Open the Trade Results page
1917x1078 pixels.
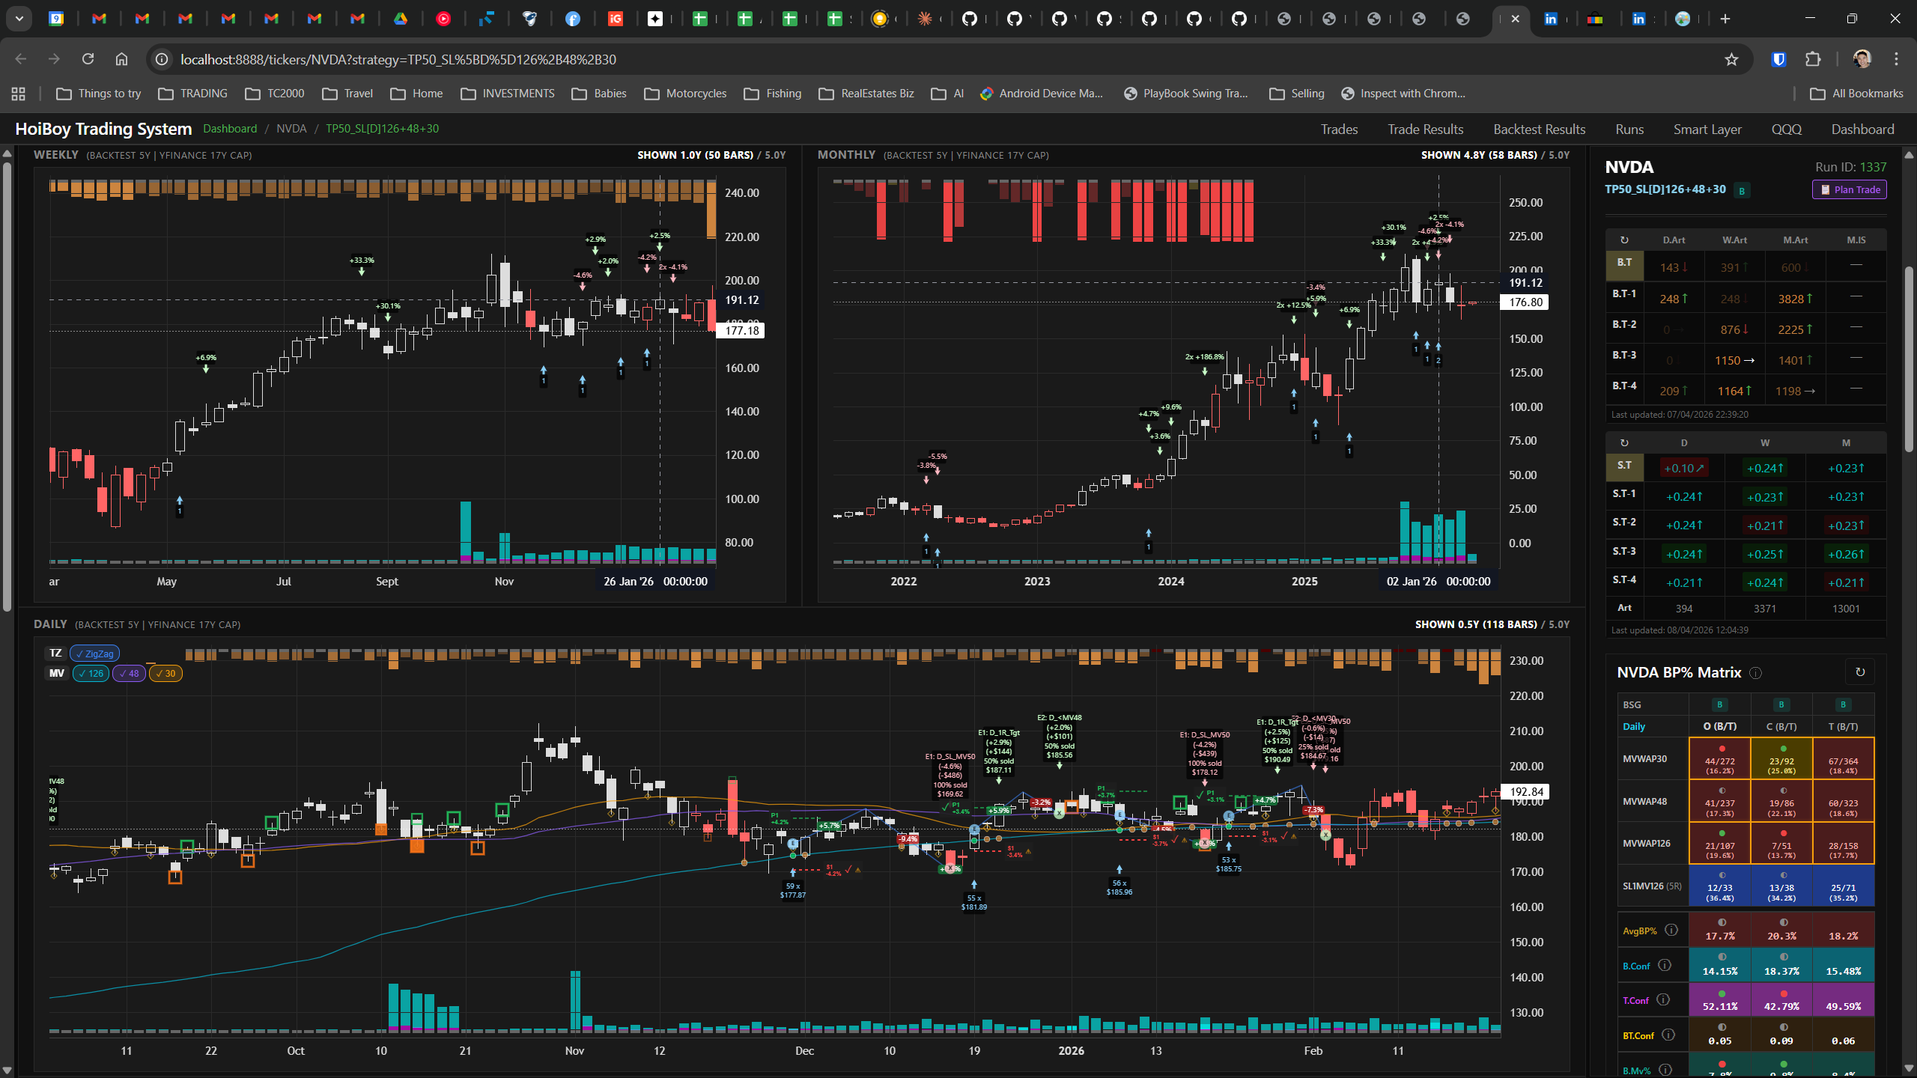(x=1425, y=130)
